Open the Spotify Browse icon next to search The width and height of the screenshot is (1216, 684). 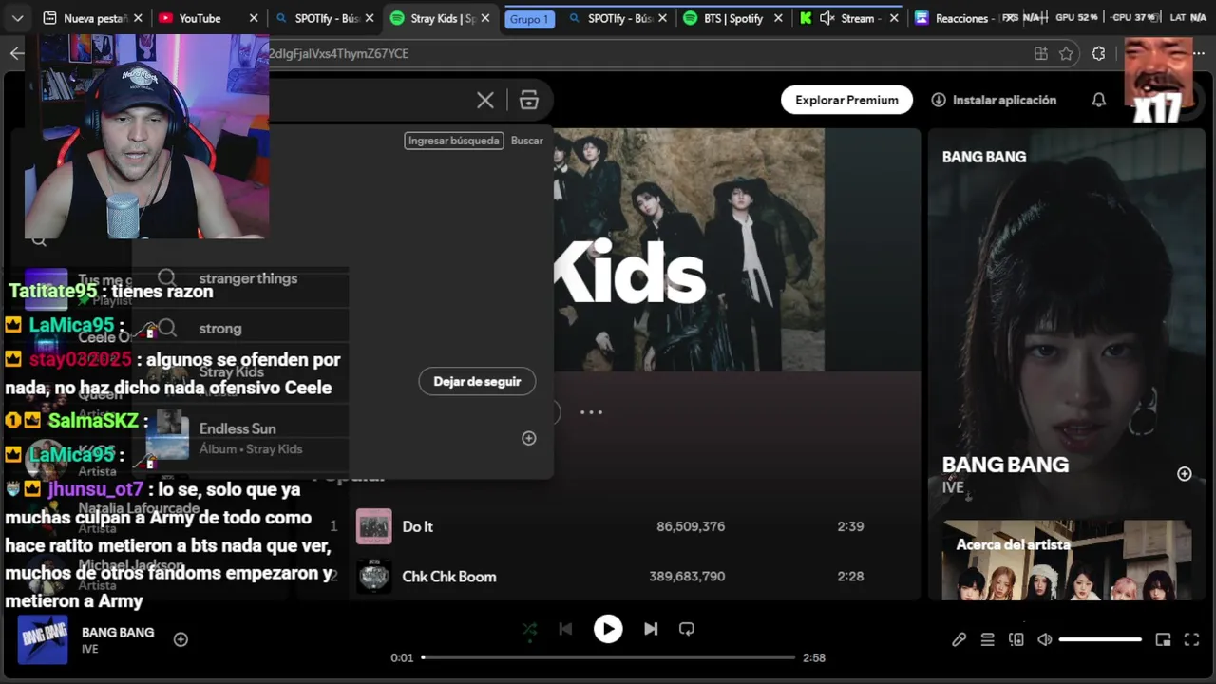[x=529, y=100]
